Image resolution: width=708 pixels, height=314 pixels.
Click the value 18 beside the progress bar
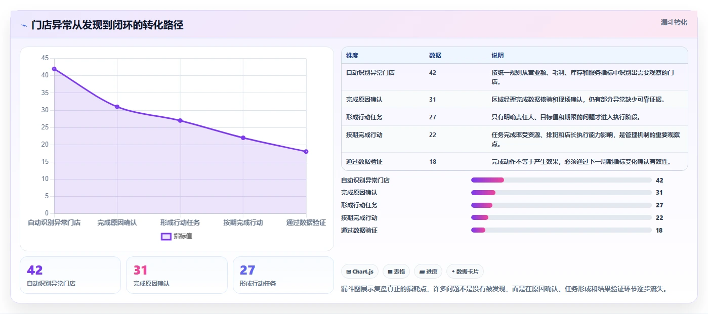point(659,230)
